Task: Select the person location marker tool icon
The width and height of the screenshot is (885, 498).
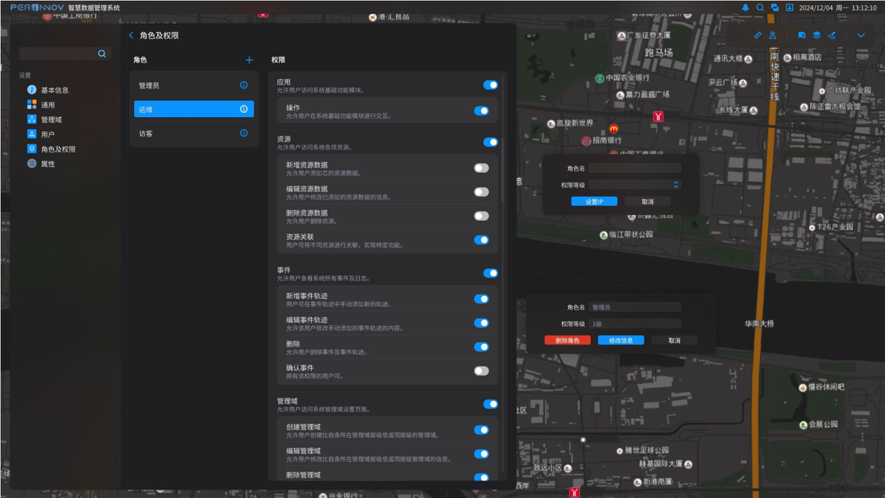Action: [x=774, y=35]
